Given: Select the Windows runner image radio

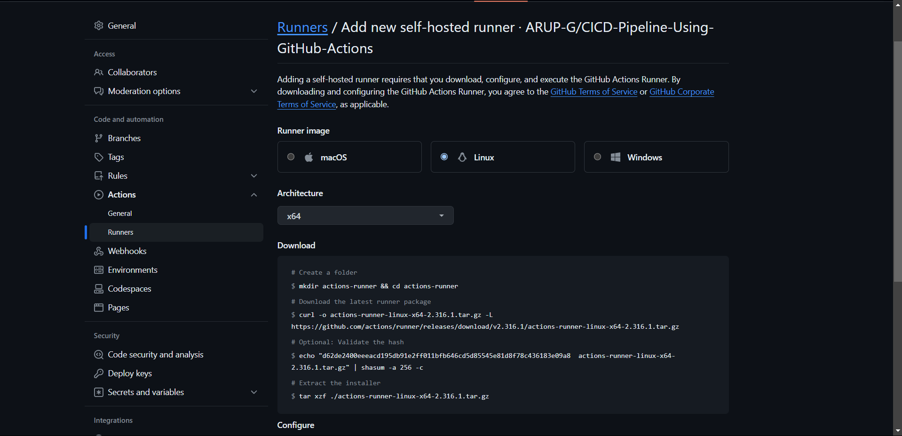Looking at the screenshot, I should tap(597, 157).
